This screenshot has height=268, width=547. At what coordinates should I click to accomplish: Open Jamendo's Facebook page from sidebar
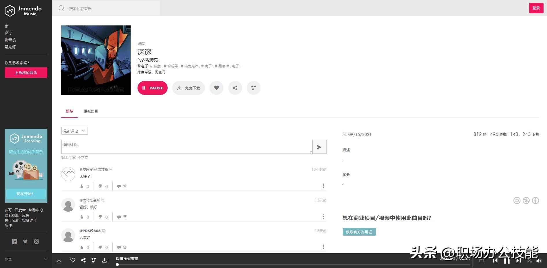click(14, 241)
